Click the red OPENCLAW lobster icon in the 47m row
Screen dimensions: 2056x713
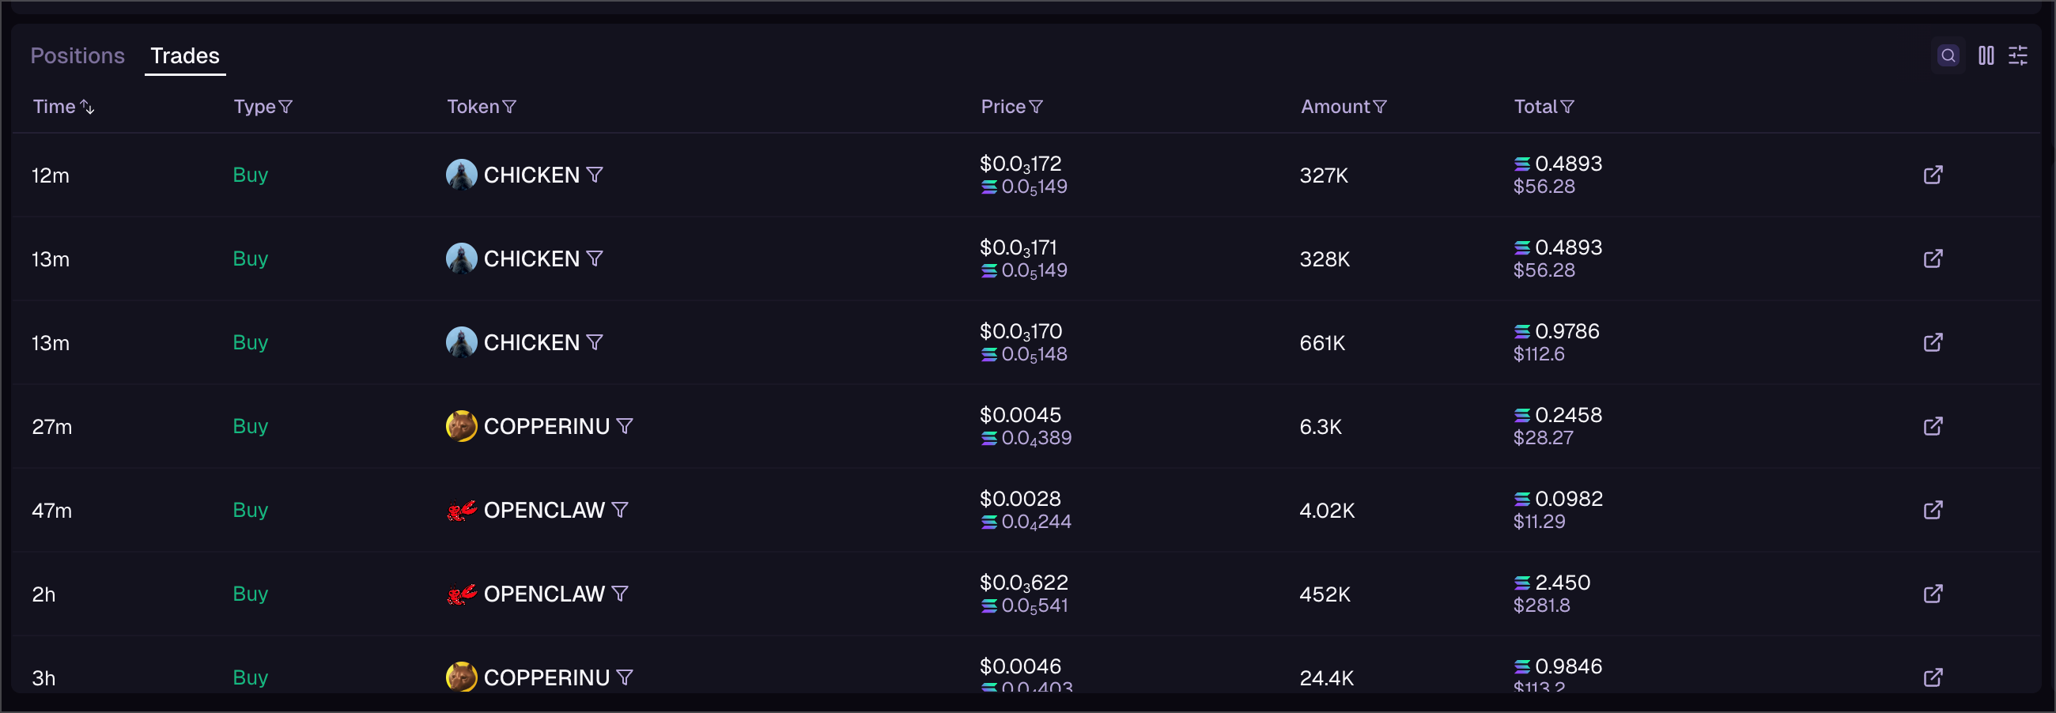461,510
